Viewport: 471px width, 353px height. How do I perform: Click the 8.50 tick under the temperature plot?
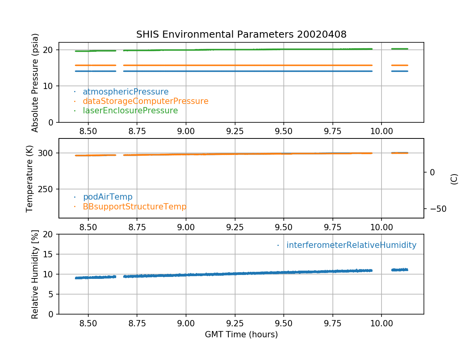pyautogui.click(x=88, y=226)
